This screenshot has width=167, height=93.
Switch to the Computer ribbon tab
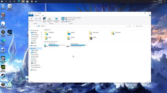37,16
